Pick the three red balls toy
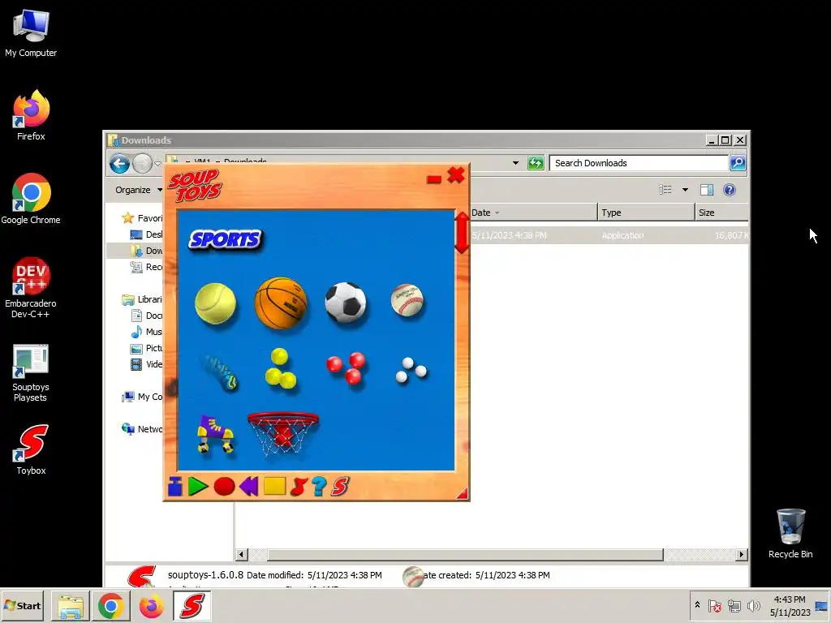Viewport: 831px width, 623px height. point(346,367)
